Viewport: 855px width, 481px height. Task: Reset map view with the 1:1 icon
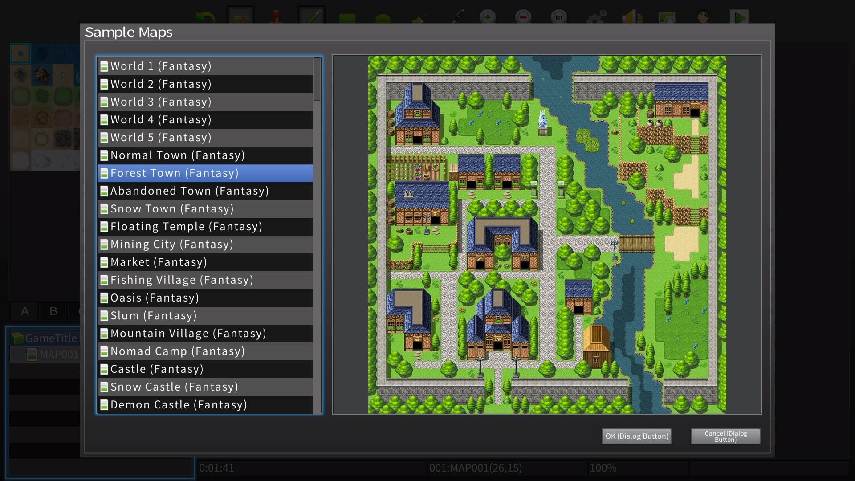558,17
